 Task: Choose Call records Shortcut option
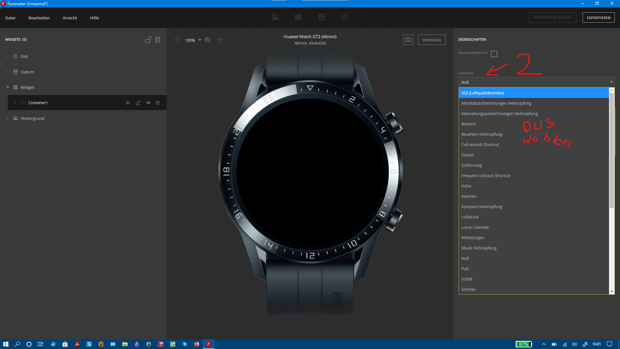pyautogui.click(x=534, y=144)
